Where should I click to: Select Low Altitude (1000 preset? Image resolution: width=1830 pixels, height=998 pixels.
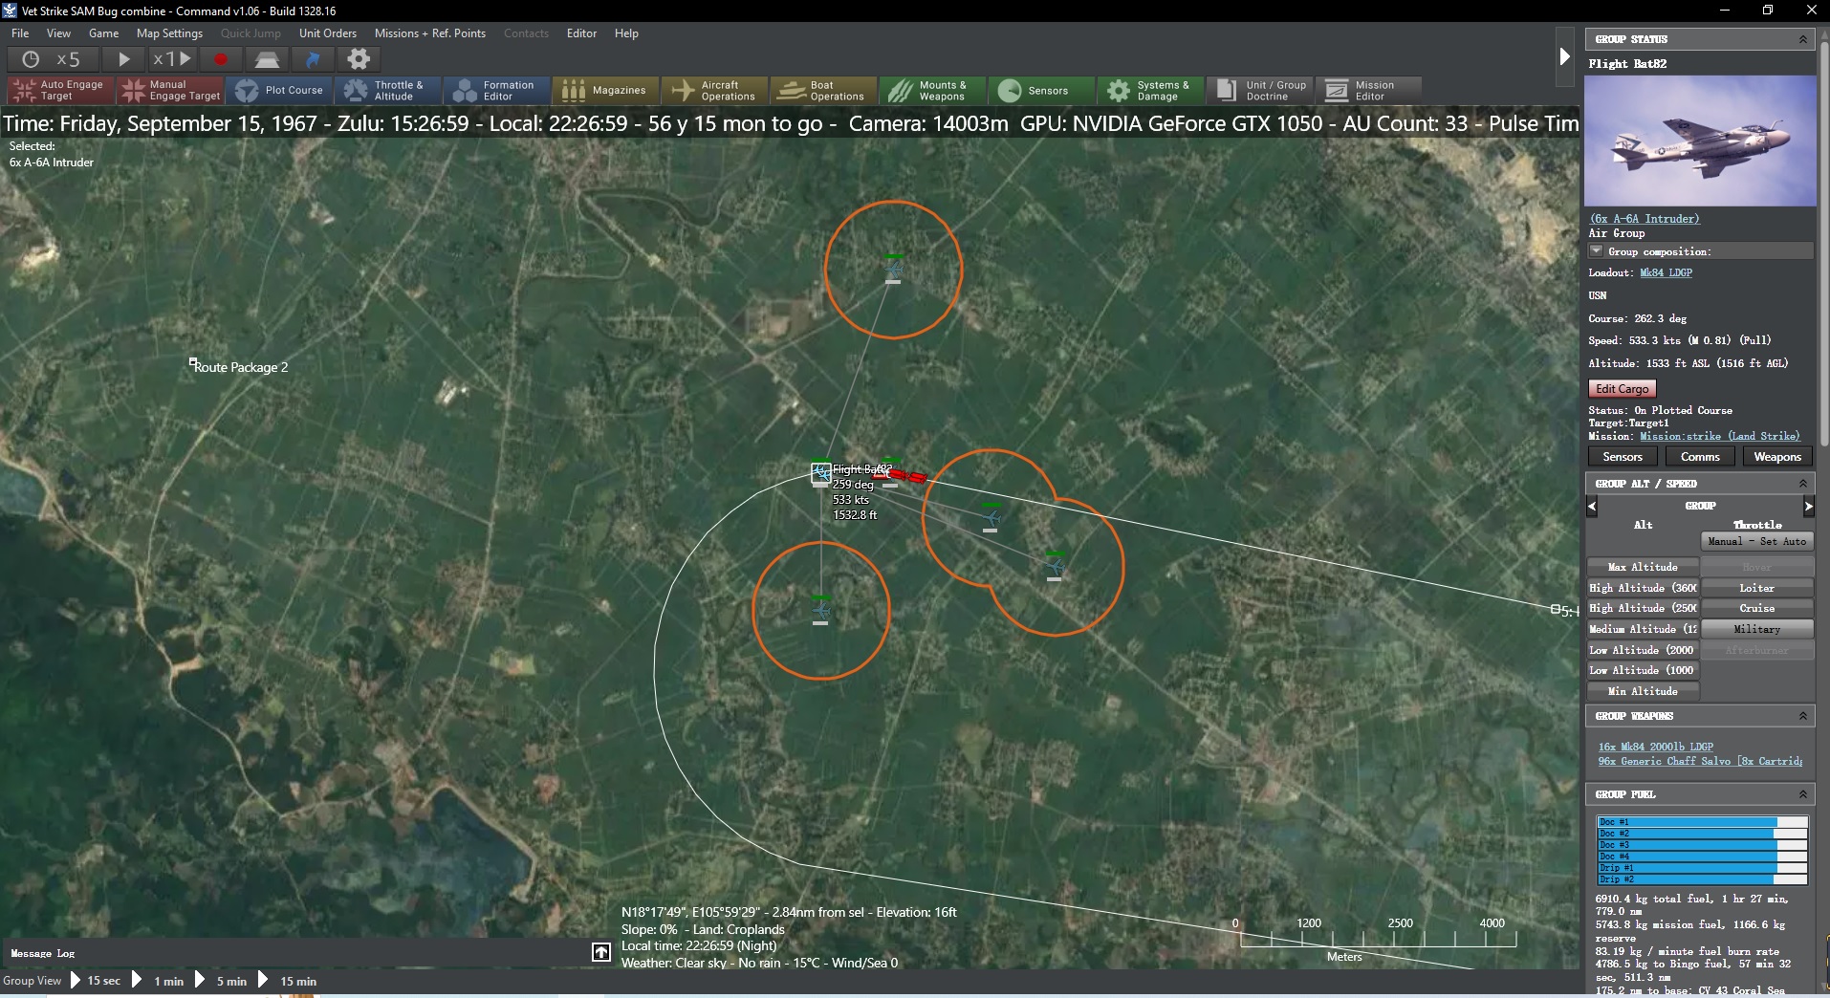(1643, 670)
